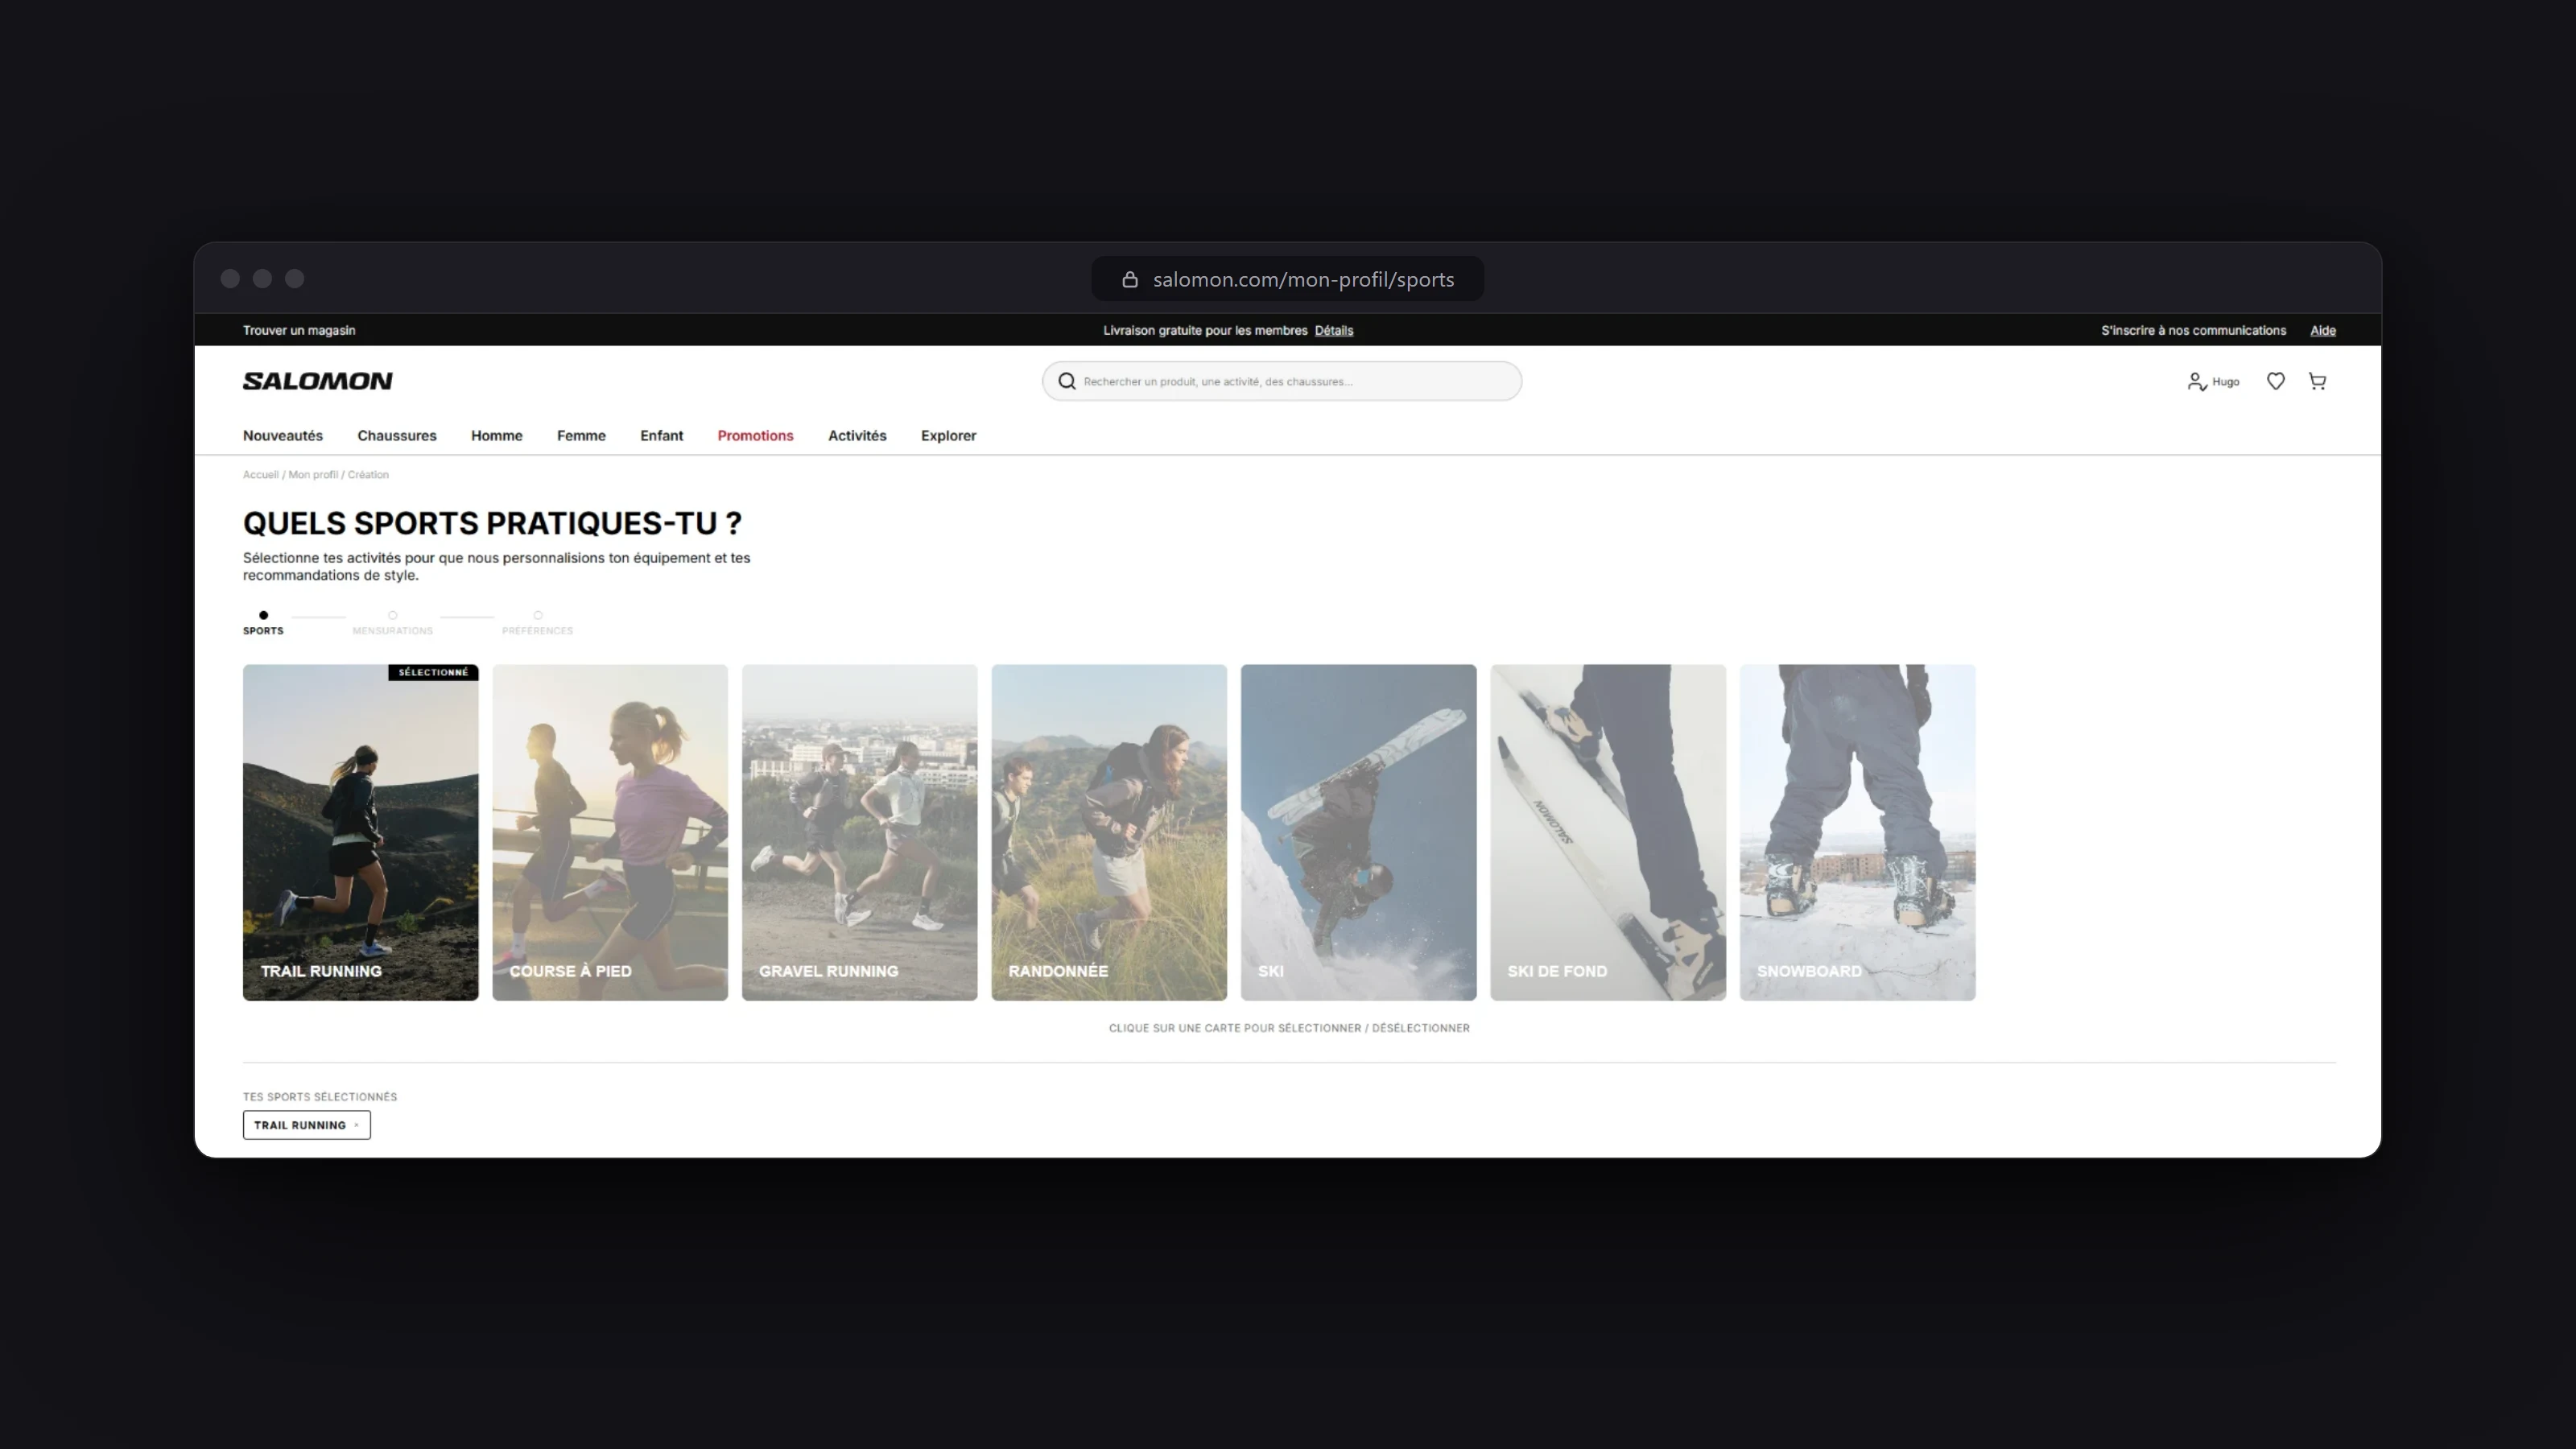Open the Aide link
The width and height of the screenshot is (2576, 1449).
(x=2323, y=330)
